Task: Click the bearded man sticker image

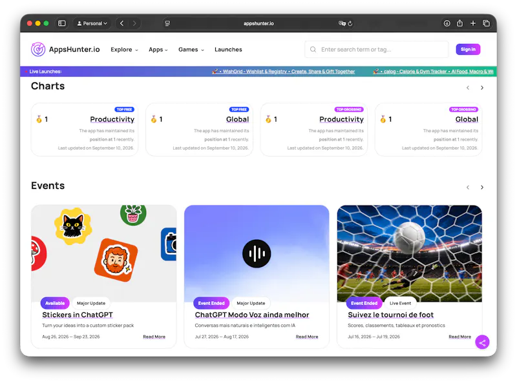Action: [116, 260]
